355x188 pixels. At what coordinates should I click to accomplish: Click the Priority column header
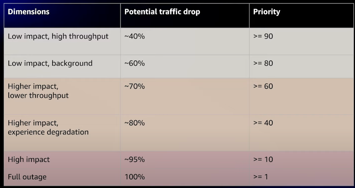[x=267, y=12]
